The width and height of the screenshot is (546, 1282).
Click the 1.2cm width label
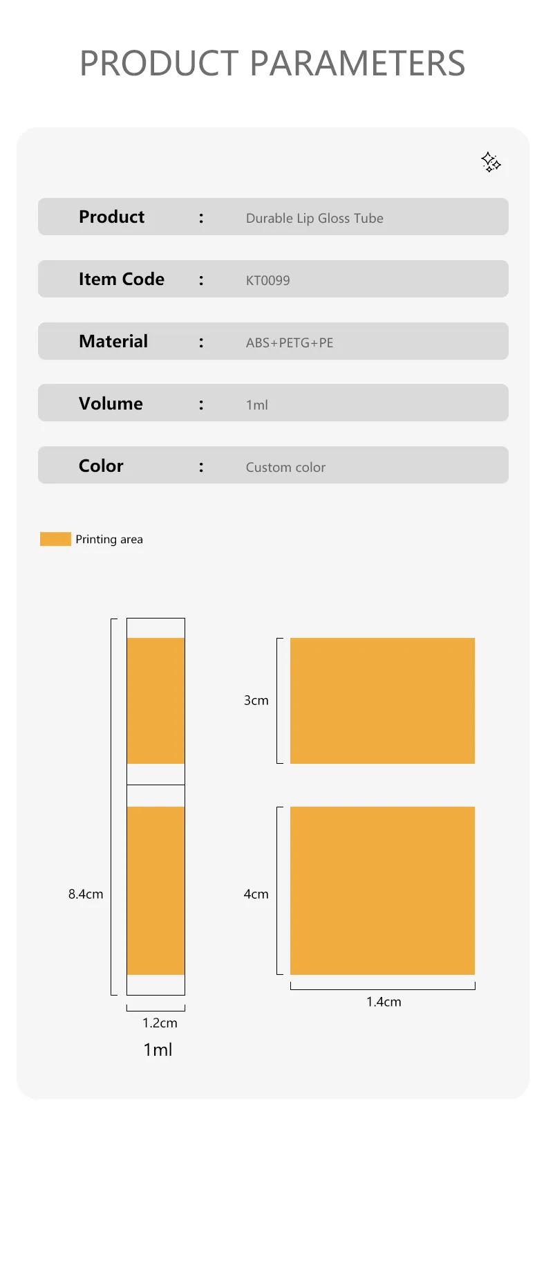pyautogui.click(x=160, y=1023)
